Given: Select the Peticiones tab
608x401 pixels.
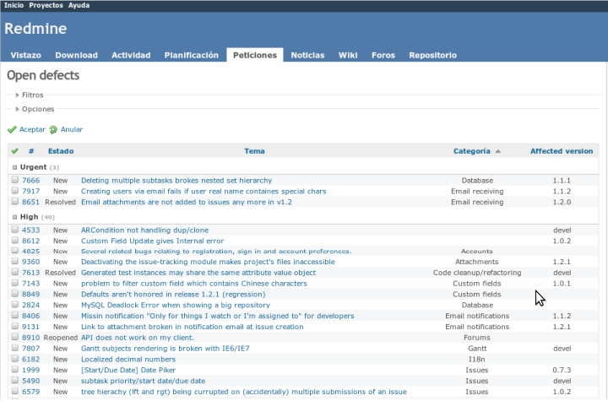Looking at the screenshot, I should pyautogui.click(x=255, y=55).
